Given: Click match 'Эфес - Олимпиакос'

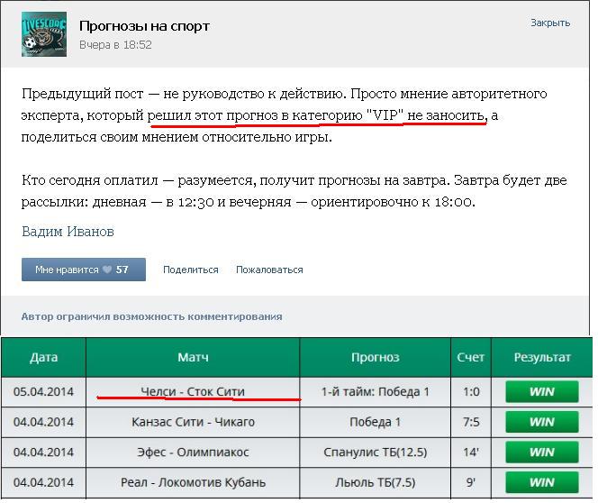Looking at the screenshot, I should click(x=193, y=452).
